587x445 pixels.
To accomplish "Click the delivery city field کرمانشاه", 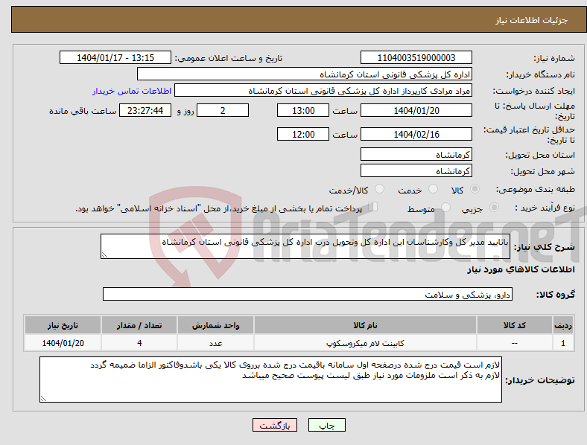I will 416,170.
